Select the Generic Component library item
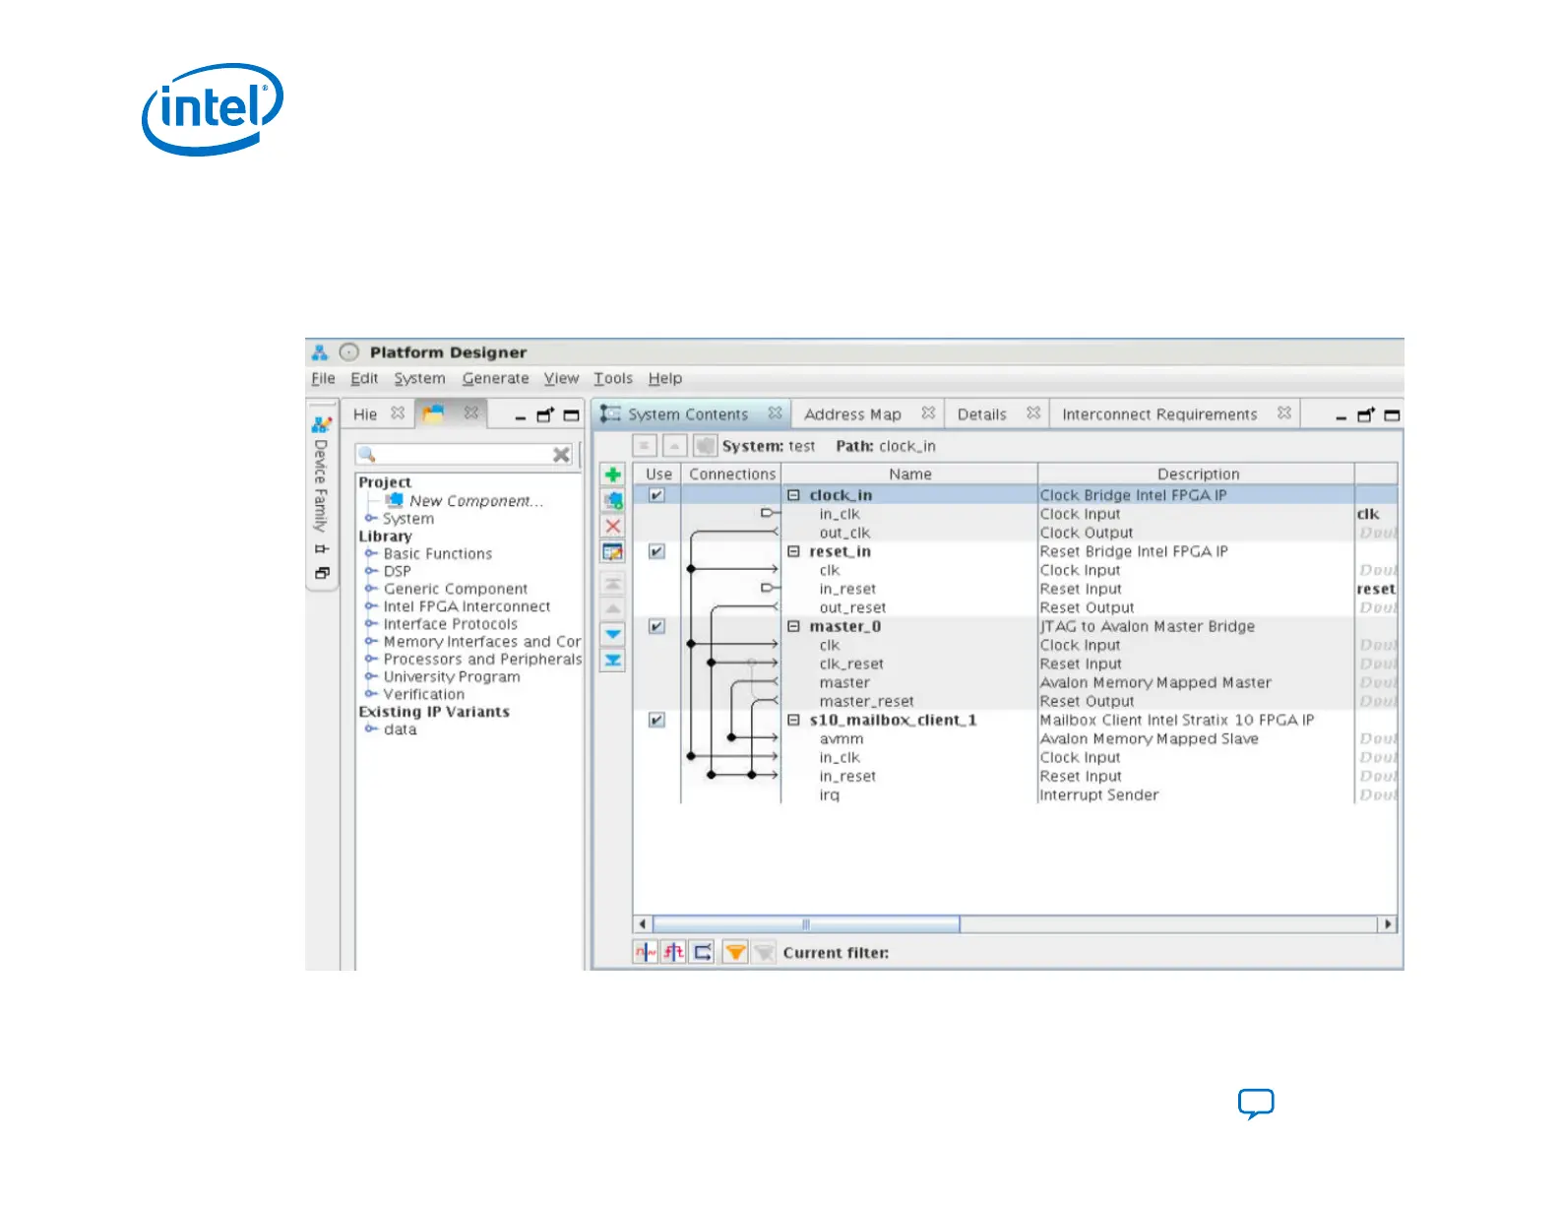Image resolution: width=1559 pixels, height=1205 pixels. tap(456, 589)
